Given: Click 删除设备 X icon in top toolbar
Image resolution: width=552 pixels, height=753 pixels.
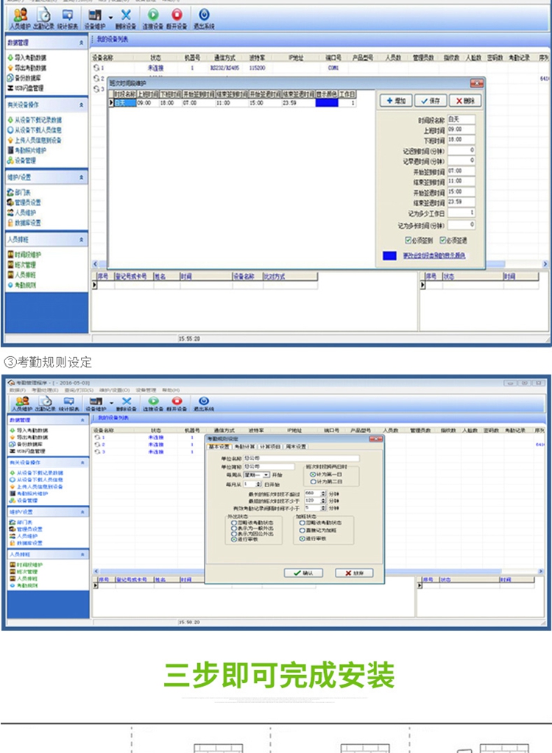Looking at the screenshot, I should pos(126,15).
